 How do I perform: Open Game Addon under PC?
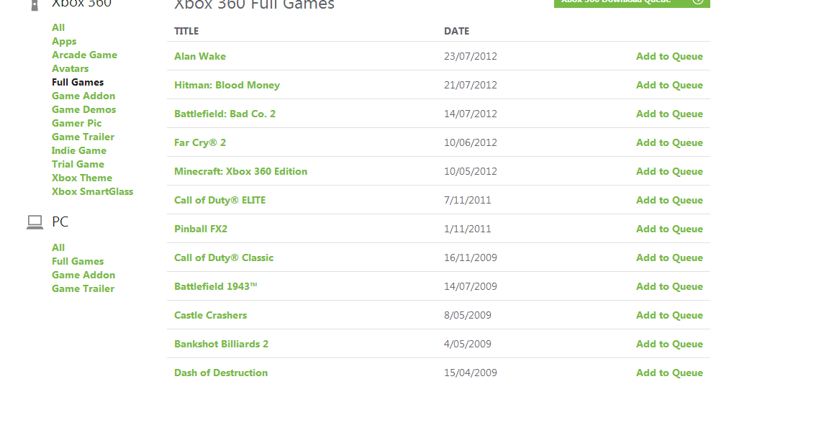[x=83, y=275]
